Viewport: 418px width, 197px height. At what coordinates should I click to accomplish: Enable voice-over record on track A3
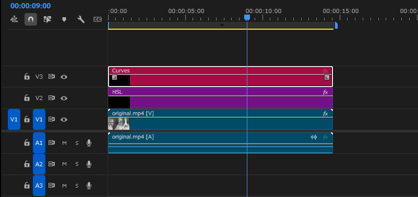pos(89,186)
